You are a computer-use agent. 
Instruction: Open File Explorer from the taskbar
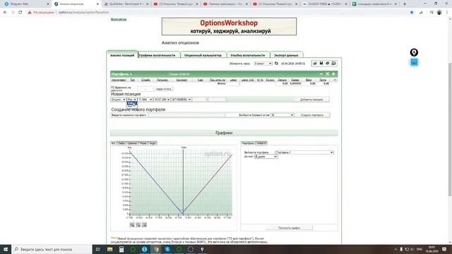coord(110,249)
